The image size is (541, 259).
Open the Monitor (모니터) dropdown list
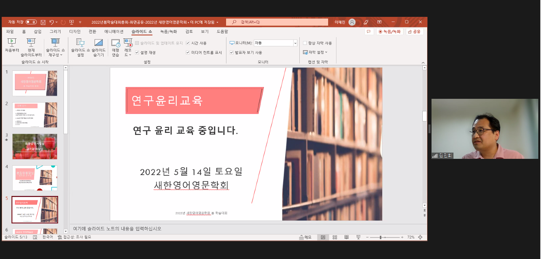(295, 43)
